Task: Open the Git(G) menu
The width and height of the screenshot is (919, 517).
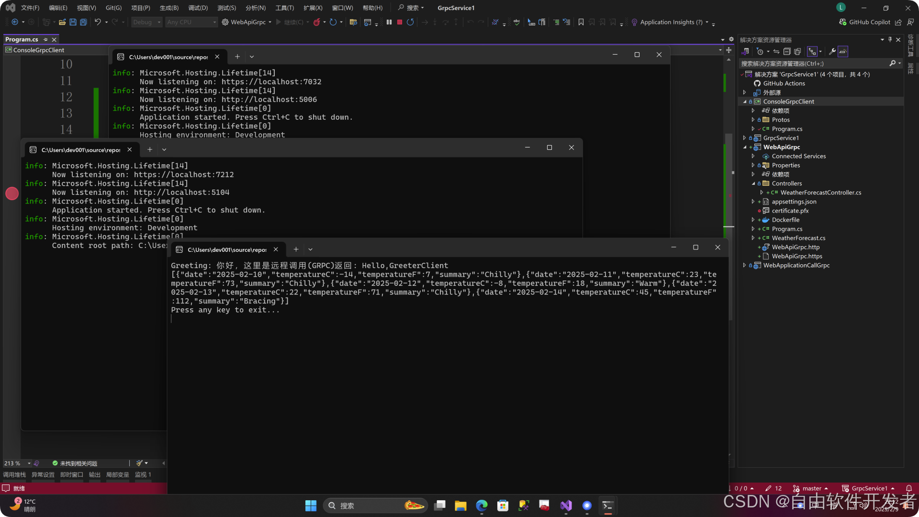Action: 113,8
